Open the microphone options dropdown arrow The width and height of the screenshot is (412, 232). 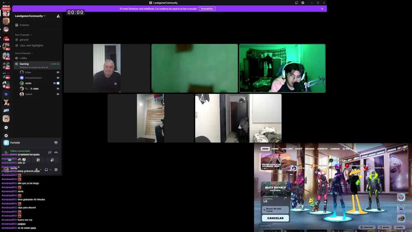click(41, 170)
